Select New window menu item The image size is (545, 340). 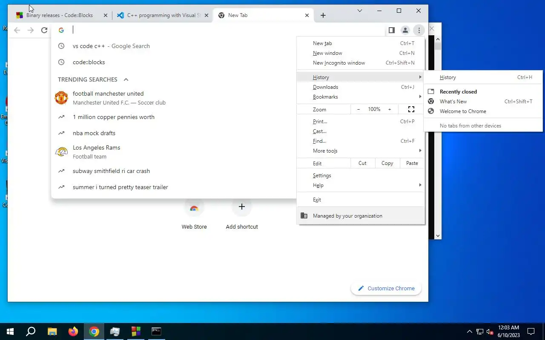click(x=361, y=53)
